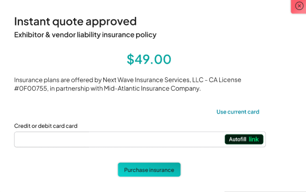Click the Instant quote approved heading
Viewport: 306px width, 192px height.
click(x=75, y=21)
